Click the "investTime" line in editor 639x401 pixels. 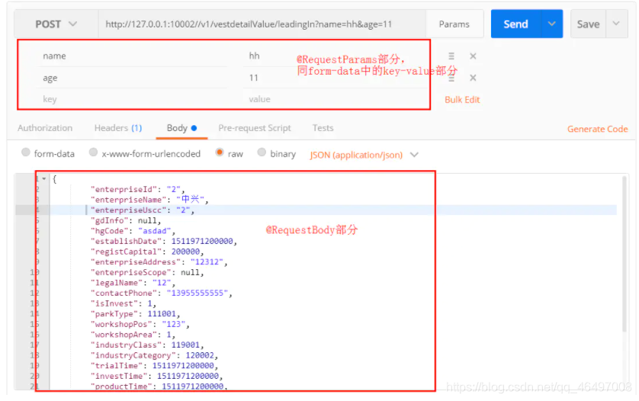pyautogui.click(x=156, y=376)
